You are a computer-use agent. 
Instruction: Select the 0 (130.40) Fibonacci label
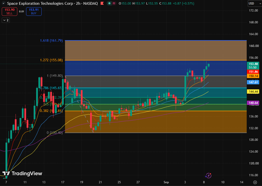55,133
